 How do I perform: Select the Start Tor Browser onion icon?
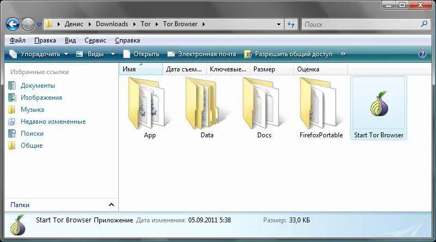coord(379,104)
